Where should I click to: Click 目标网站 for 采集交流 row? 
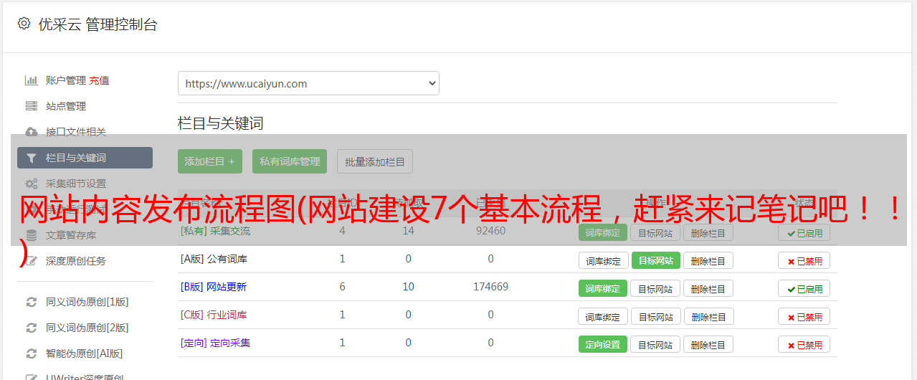pyautogui.click(x=655, y=232)
